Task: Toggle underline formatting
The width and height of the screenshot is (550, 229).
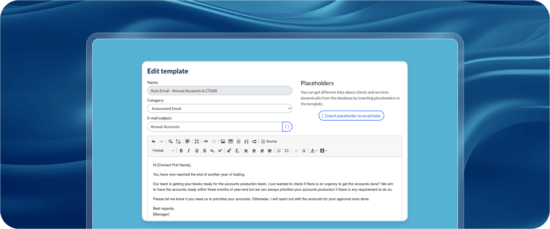Action: click(196, 151)
